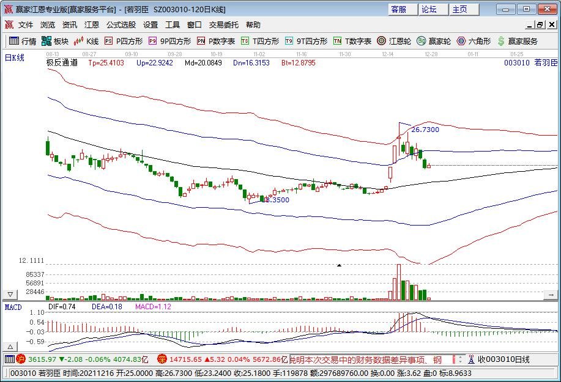The image size is (561, 382).
Task: Minimize the inner document window
Action: [530, 24]
